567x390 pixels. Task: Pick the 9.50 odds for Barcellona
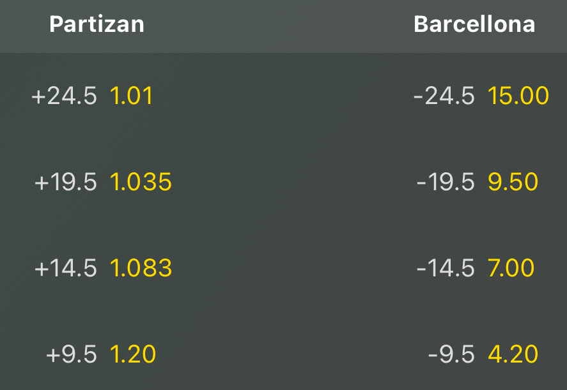(x=513, y=183)
